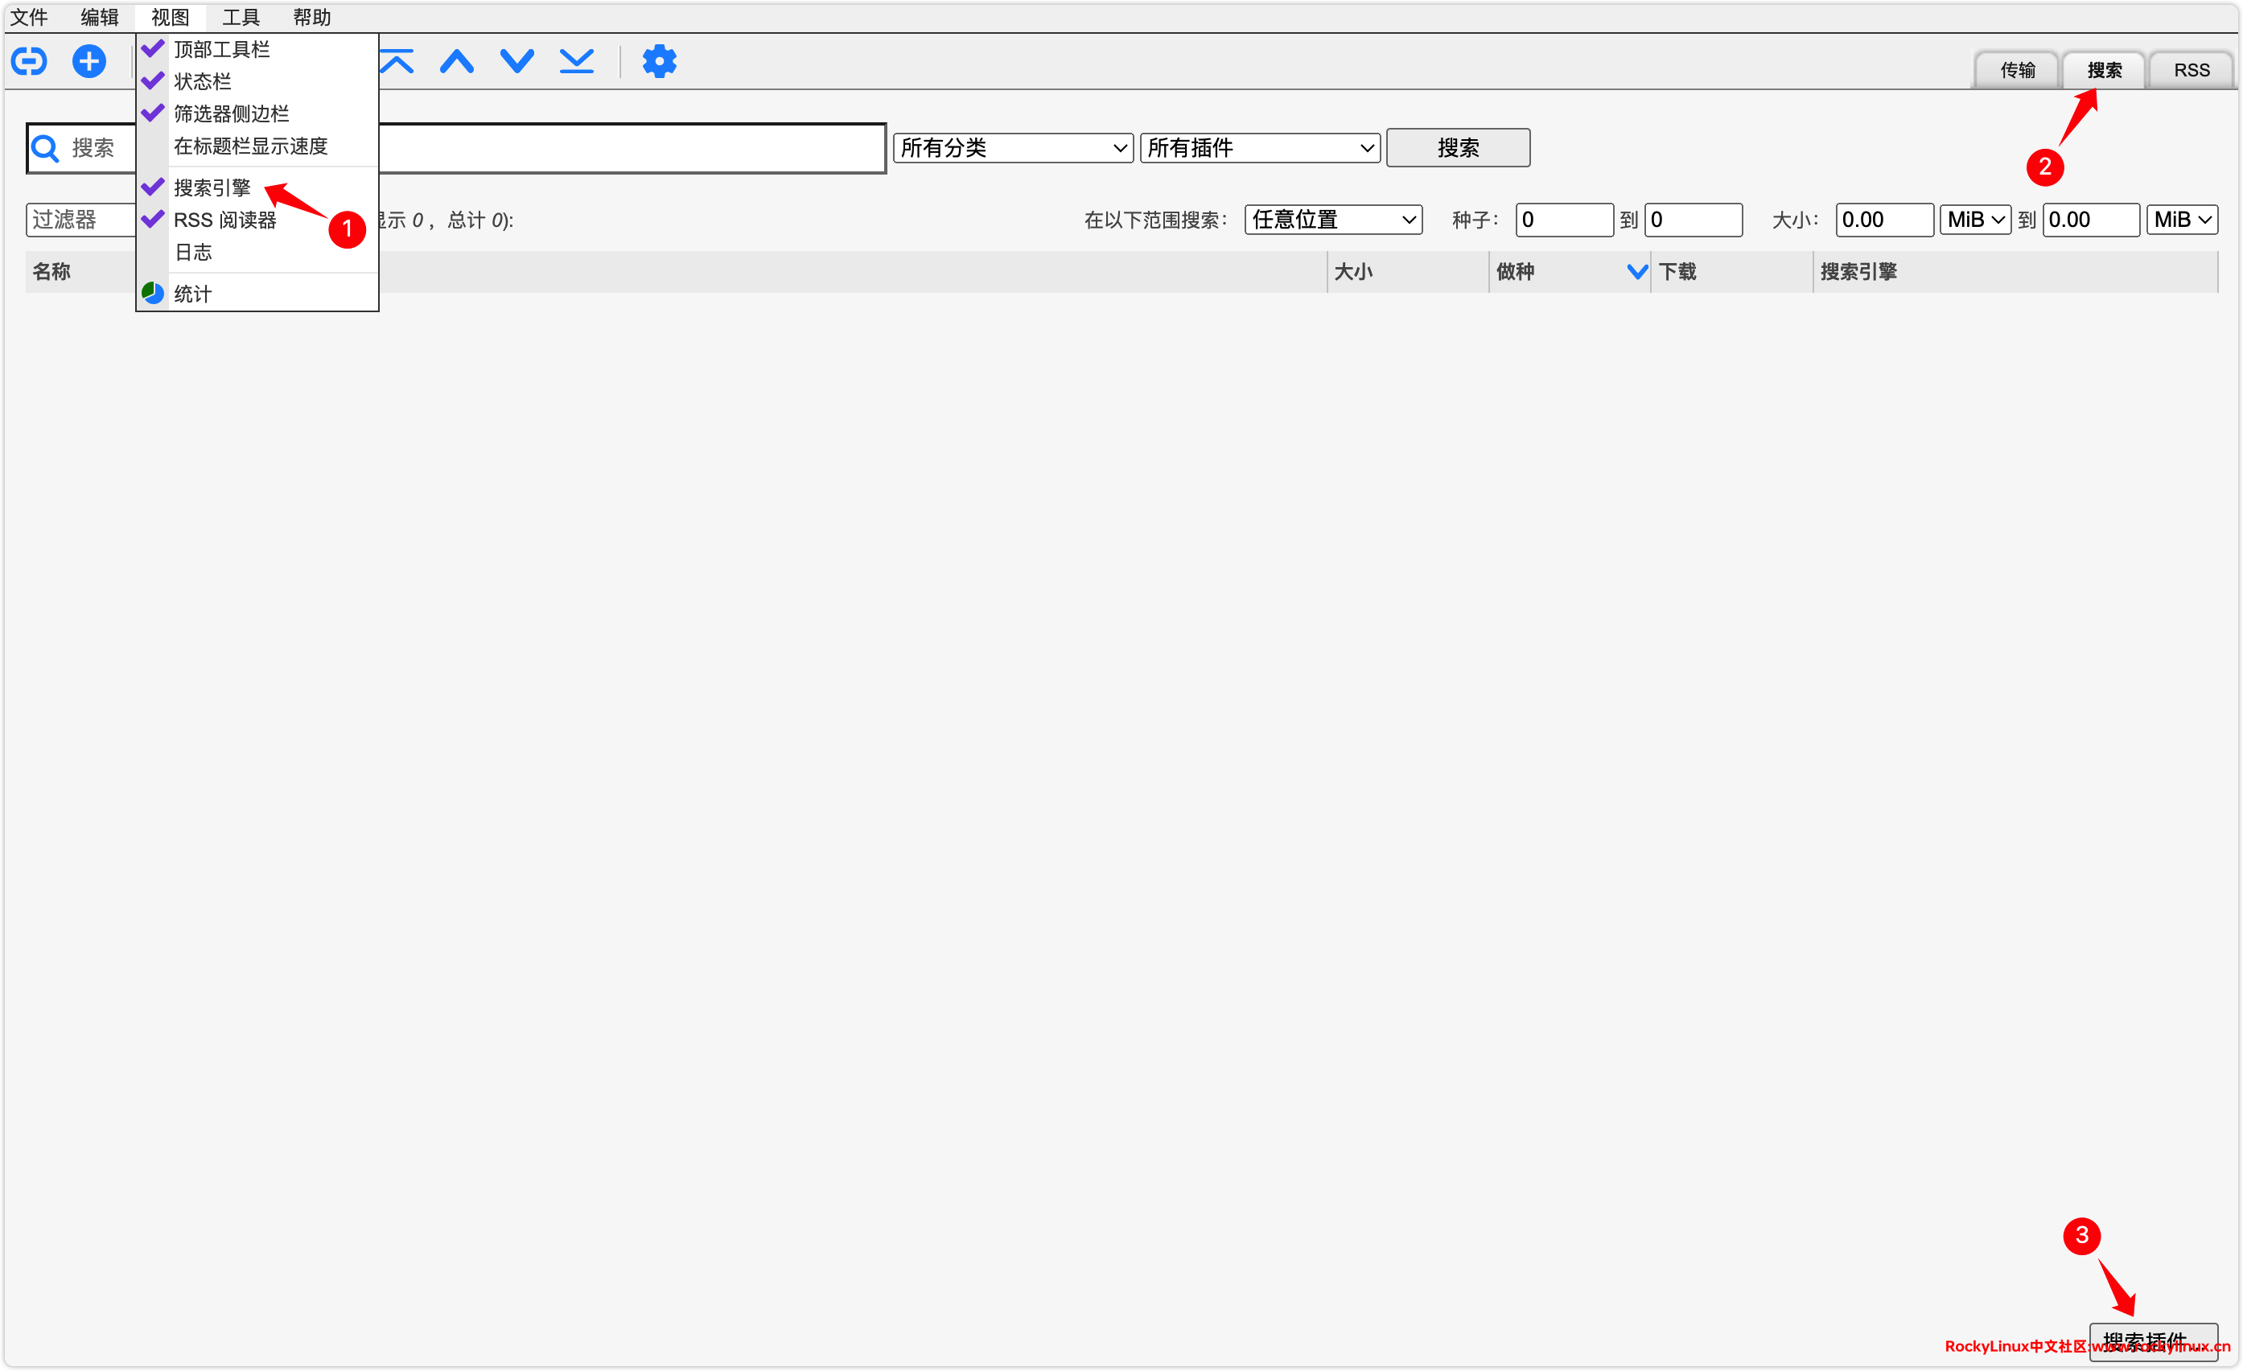
Task: Expand the 所有插件 plugin dropdown
Action: click(1259, 147)
